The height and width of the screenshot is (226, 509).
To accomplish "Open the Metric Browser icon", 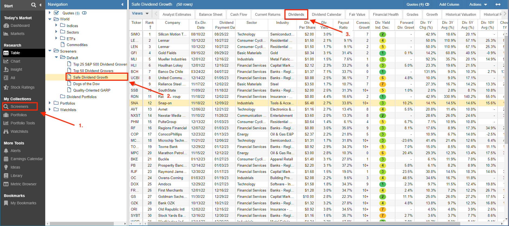I will click(6, 184).
